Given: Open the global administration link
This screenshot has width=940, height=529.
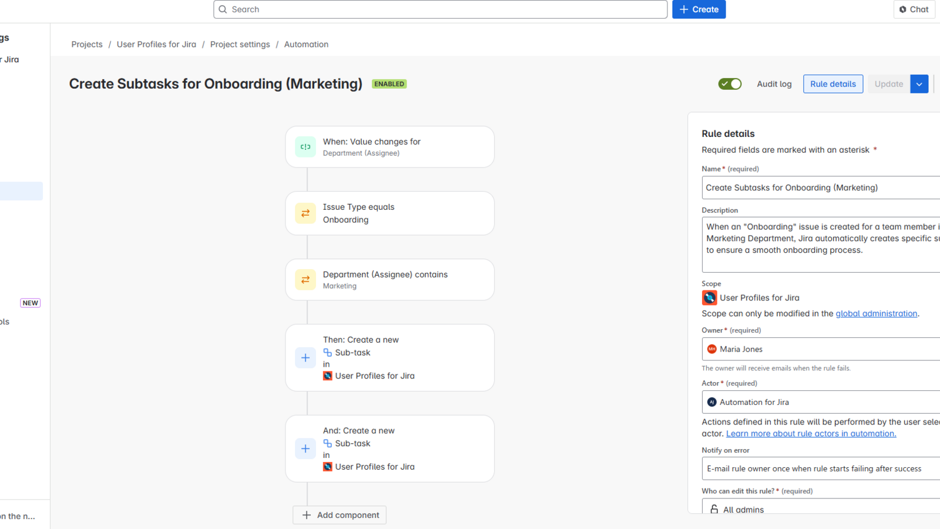Looking at the screenshot, I should click(877, 313).
